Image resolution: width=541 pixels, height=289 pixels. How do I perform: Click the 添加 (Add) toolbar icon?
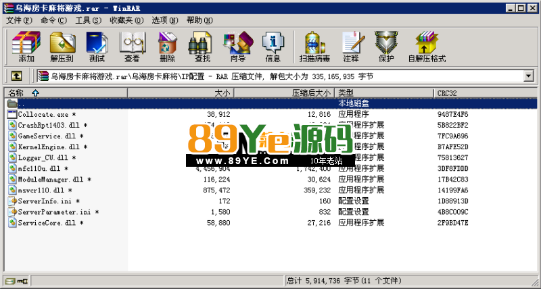26,46
